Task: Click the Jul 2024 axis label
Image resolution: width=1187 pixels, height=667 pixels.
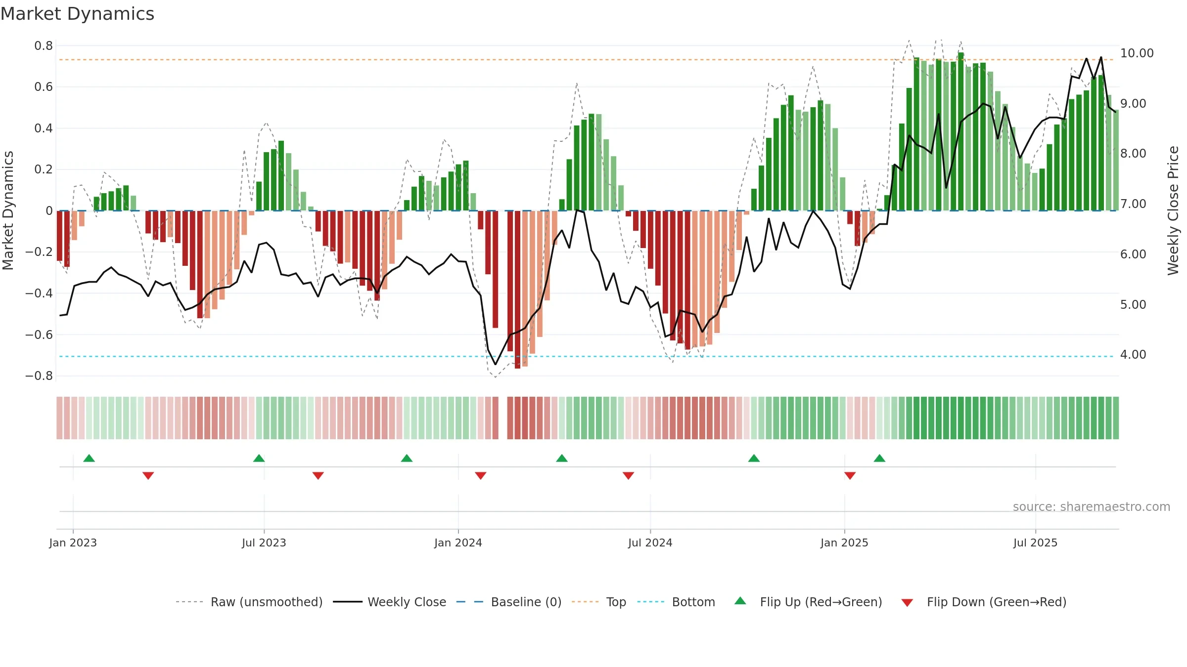Action: click(650, 542)
